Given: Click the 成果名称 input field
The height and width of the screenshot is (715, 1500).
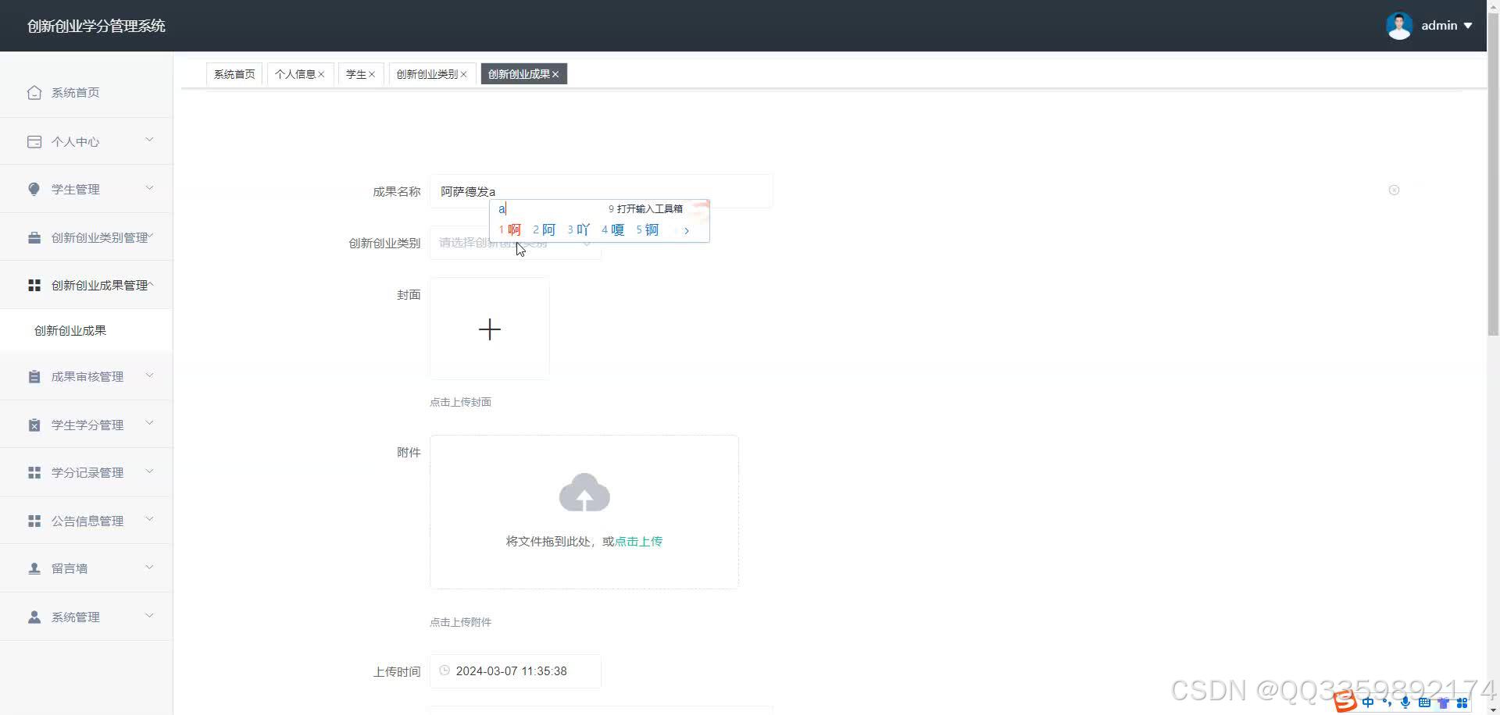Looking at the screenshot, I should tap(601, 191).
